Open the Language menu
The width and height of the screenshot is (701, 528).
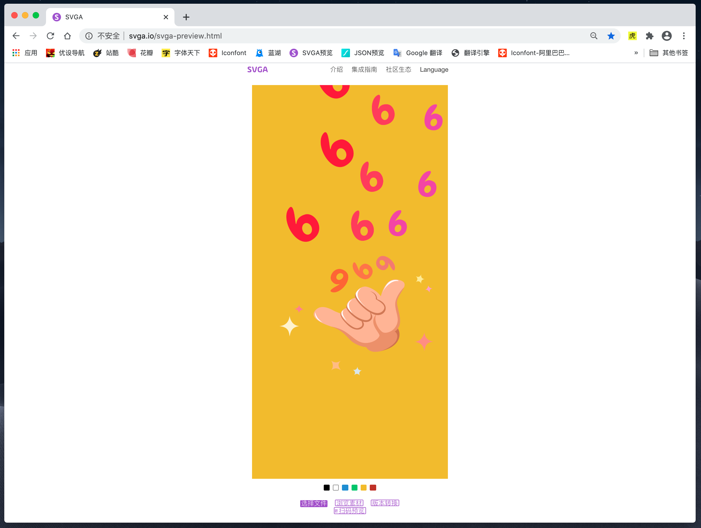(x=434, y=69)
